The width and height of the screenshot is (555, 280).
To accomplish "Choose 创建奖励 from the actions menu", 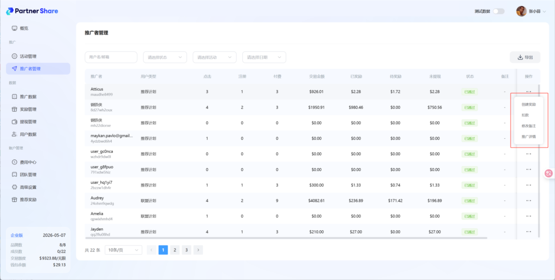I will tap(528, 104).
